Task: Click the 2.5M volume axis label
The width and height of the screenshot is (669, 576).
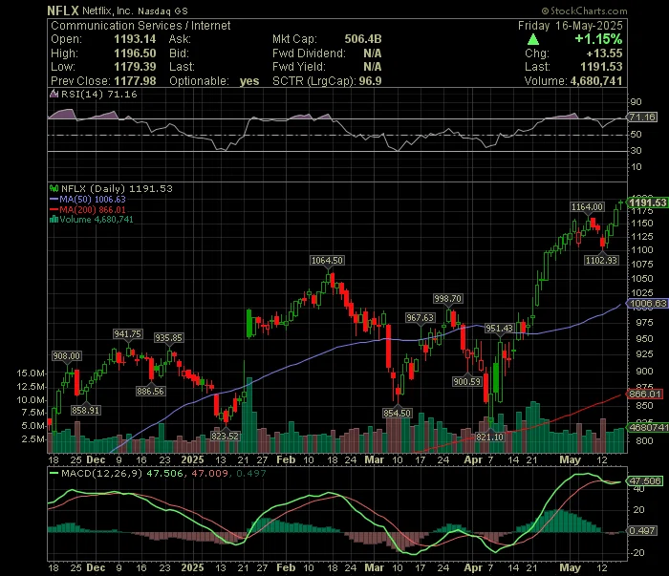Action: tap(32, 439)
